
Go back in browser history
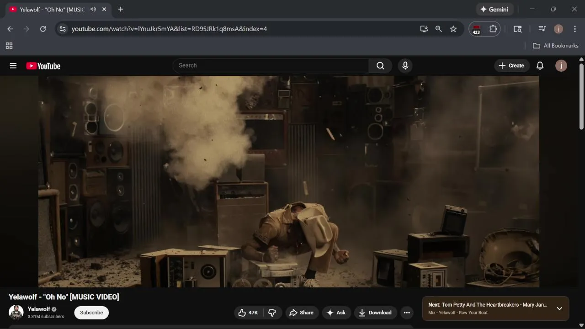point(10,29)
